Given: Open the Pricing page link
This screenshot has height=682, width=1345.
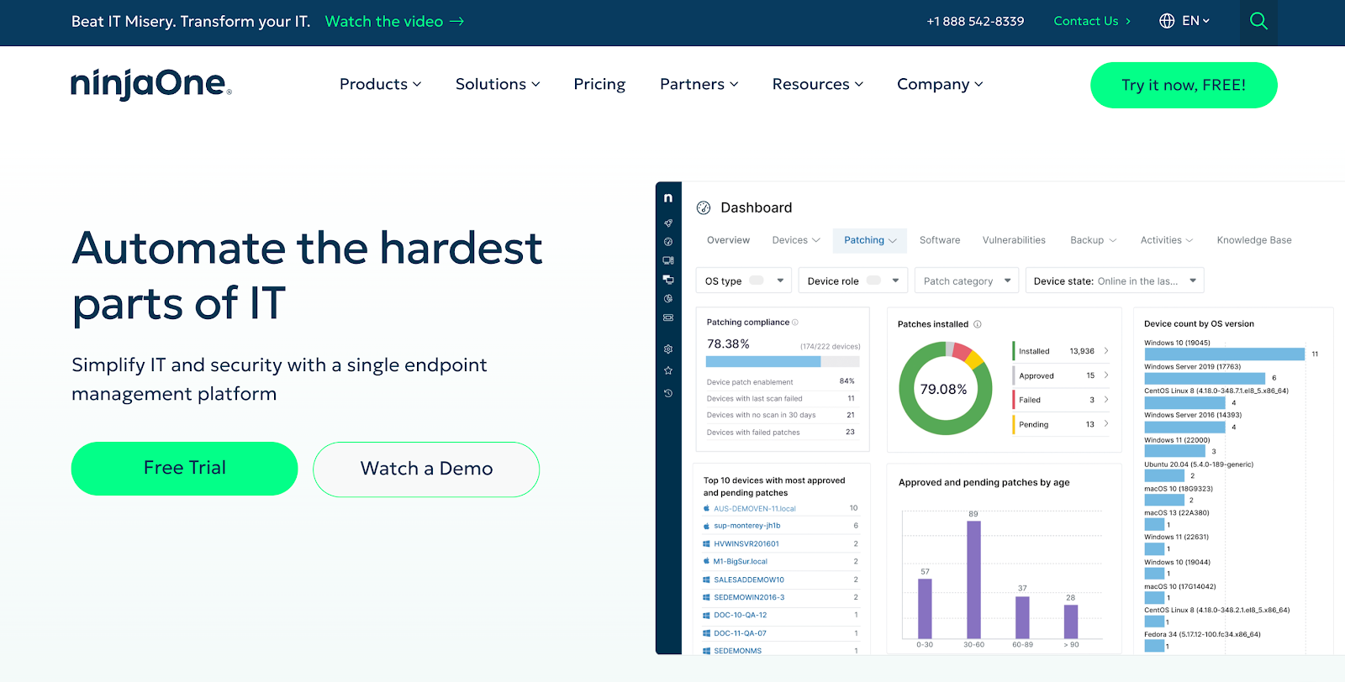Looking at the screenshot, I should tap(599, 84).
